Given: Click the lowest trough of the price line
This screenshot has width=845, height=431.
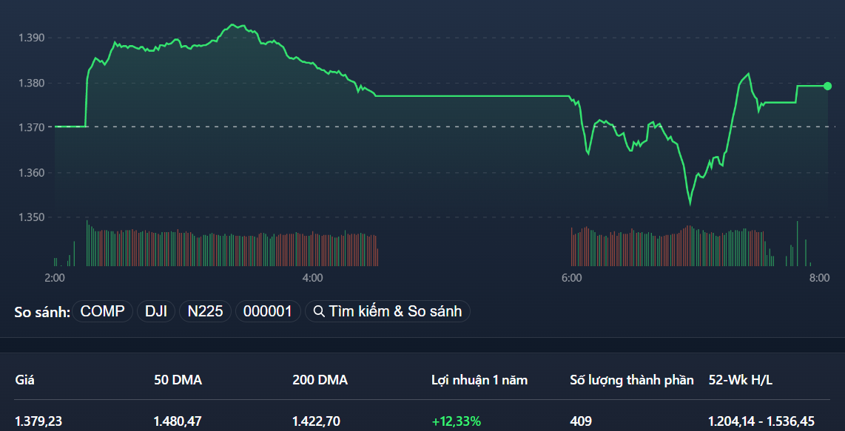Looking at the screenshot, I should (690, 203).
